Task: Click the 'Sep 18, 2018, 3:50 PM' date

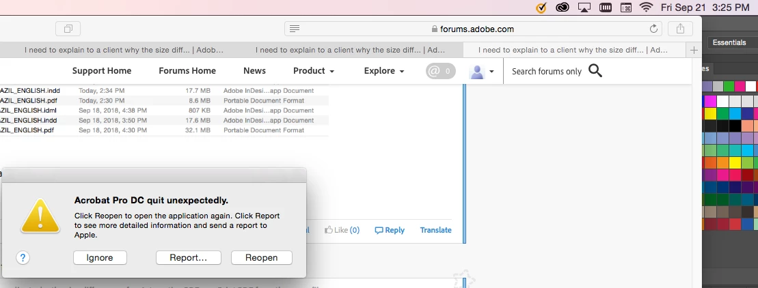Action: 113,120
